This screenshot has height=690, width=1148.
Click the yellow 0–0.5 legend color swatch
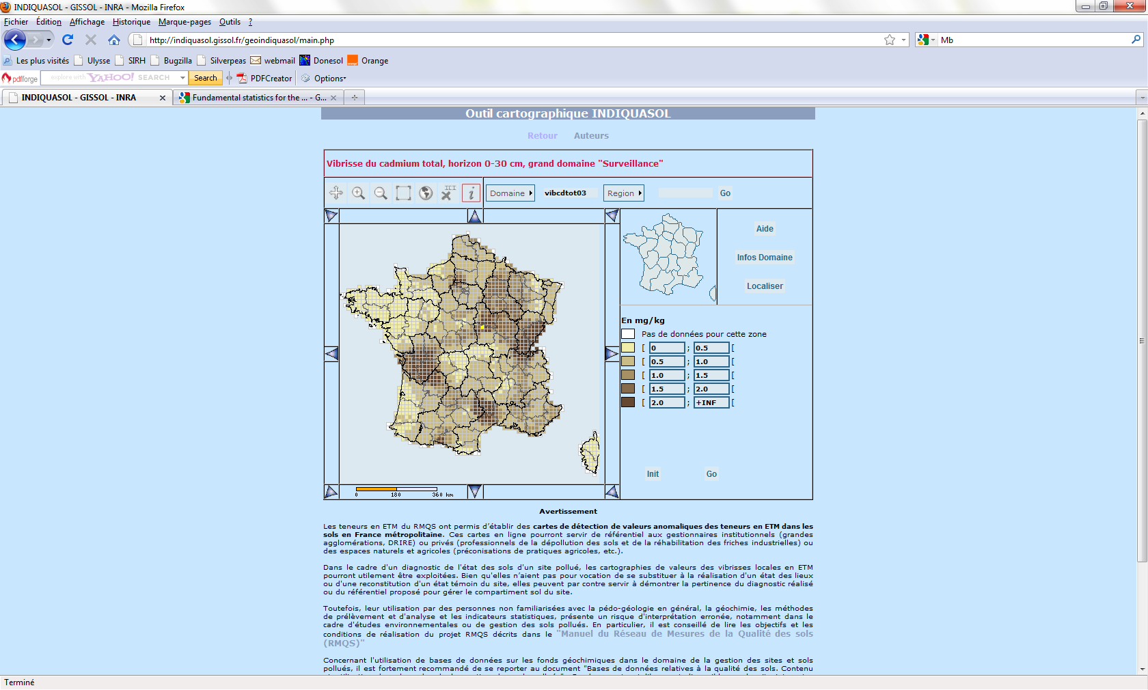pyautogui.click(x=628, y=348)
